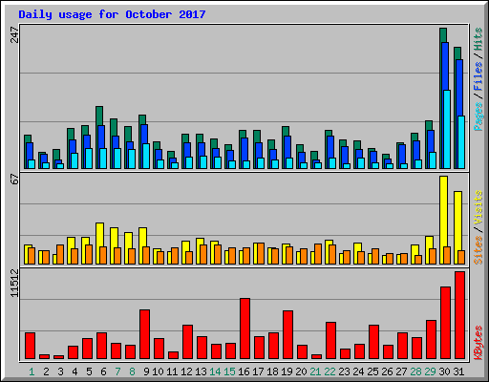The image size is (489, 382).
Task: Click the cyan Pages bar for day 30
Action: pos(447,129)
